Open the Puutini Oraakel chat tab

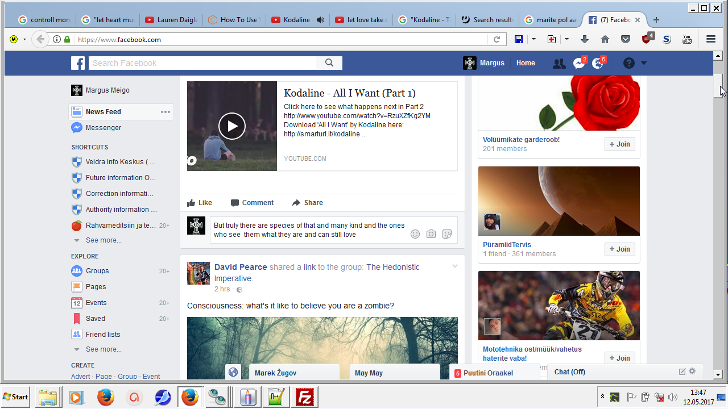click(494, 373)
